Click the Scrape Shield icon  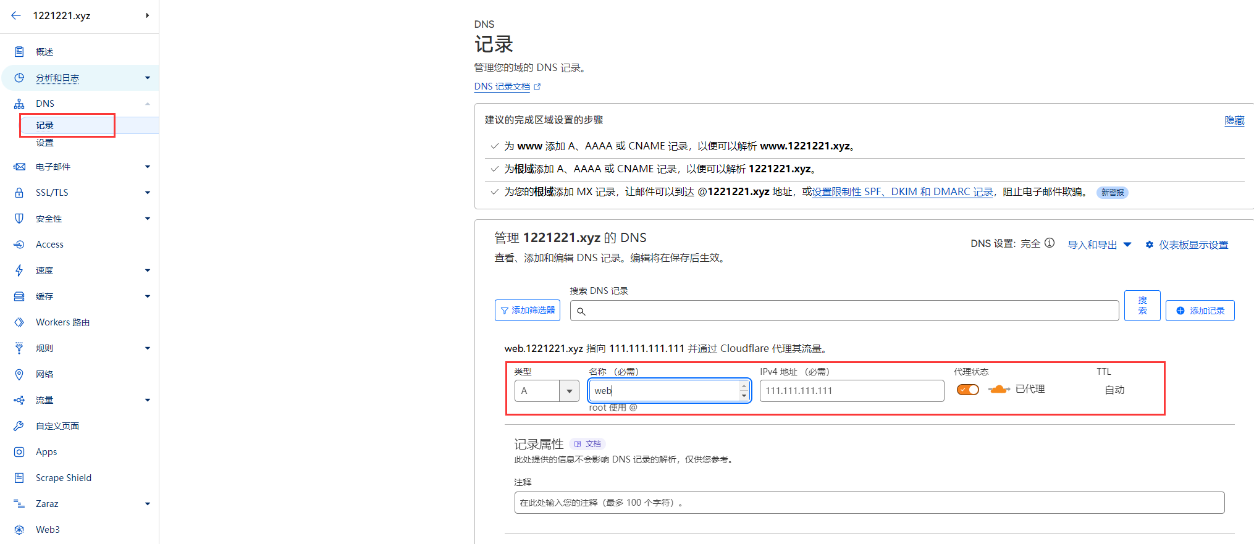pyautogui.click(x=19, y=478)
